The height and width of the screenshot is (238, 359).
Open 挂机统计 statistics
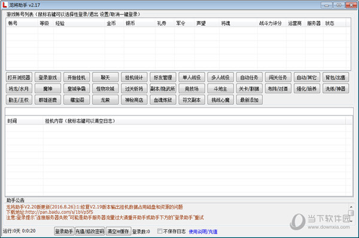point(134,77)
